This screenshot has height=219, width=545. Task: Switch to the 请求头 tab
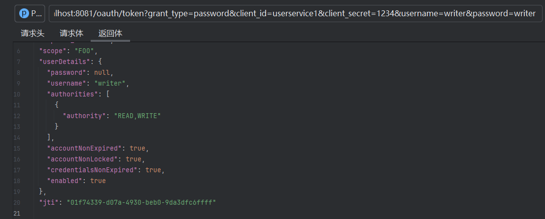(33, 33)
